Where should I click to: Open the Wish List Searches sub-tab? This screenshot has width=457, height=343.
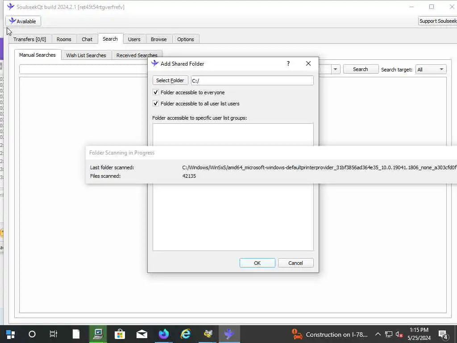coord(86,55)
